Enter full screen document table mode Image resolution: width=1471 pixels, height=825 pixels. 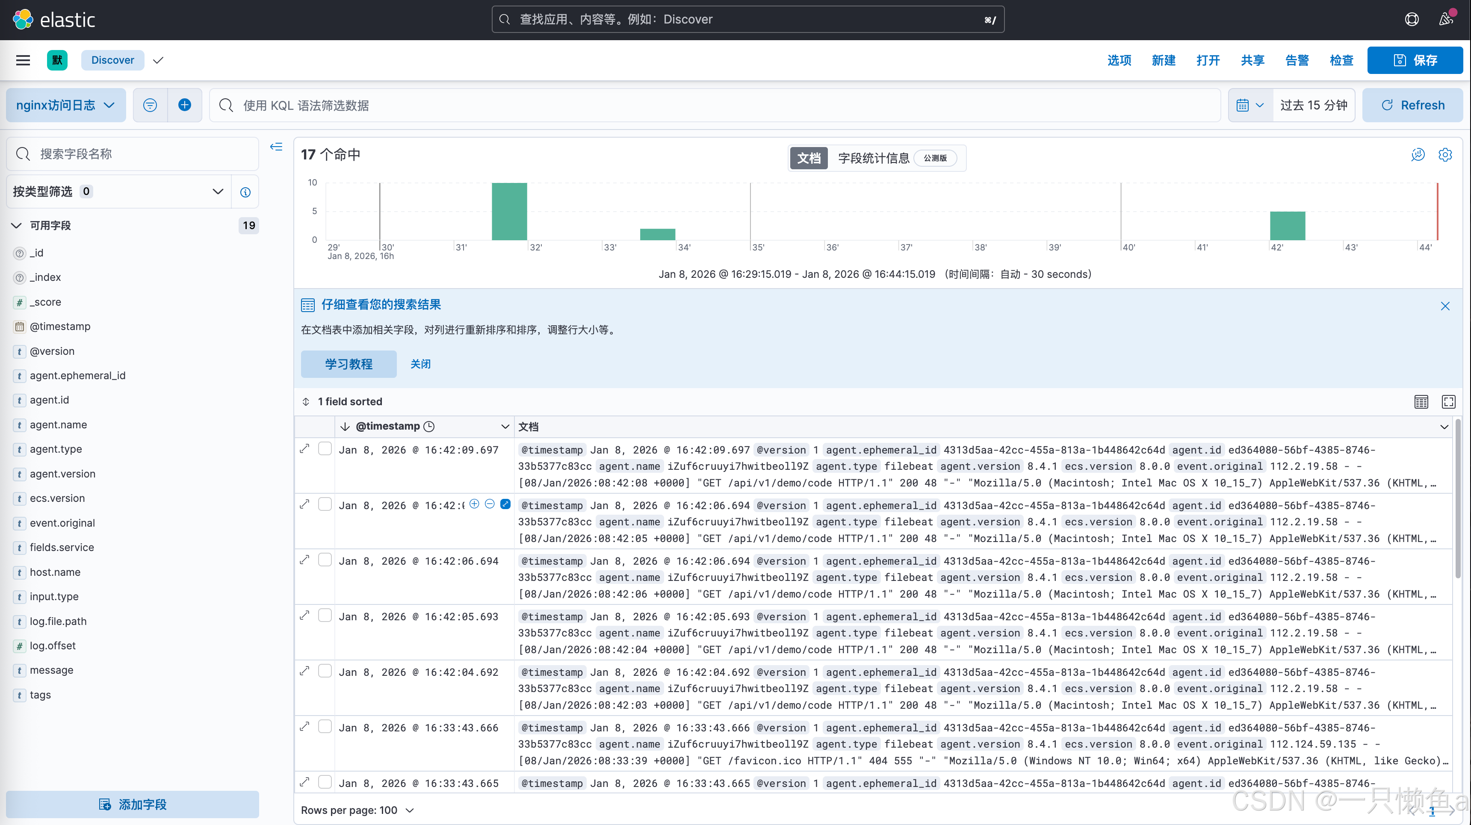1448,402
